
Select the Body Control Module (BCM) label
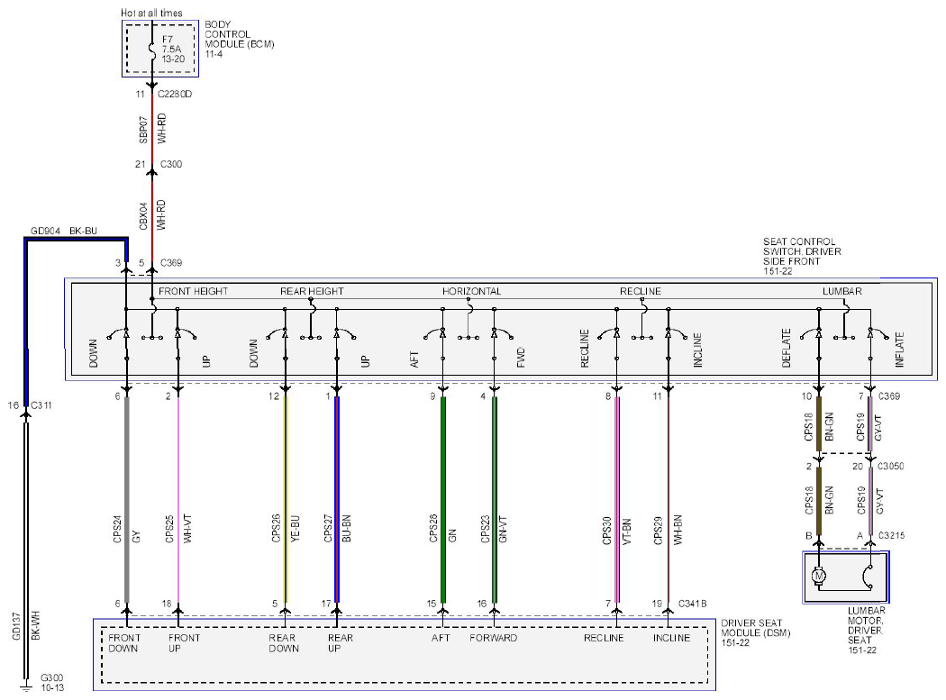point(239,40)
